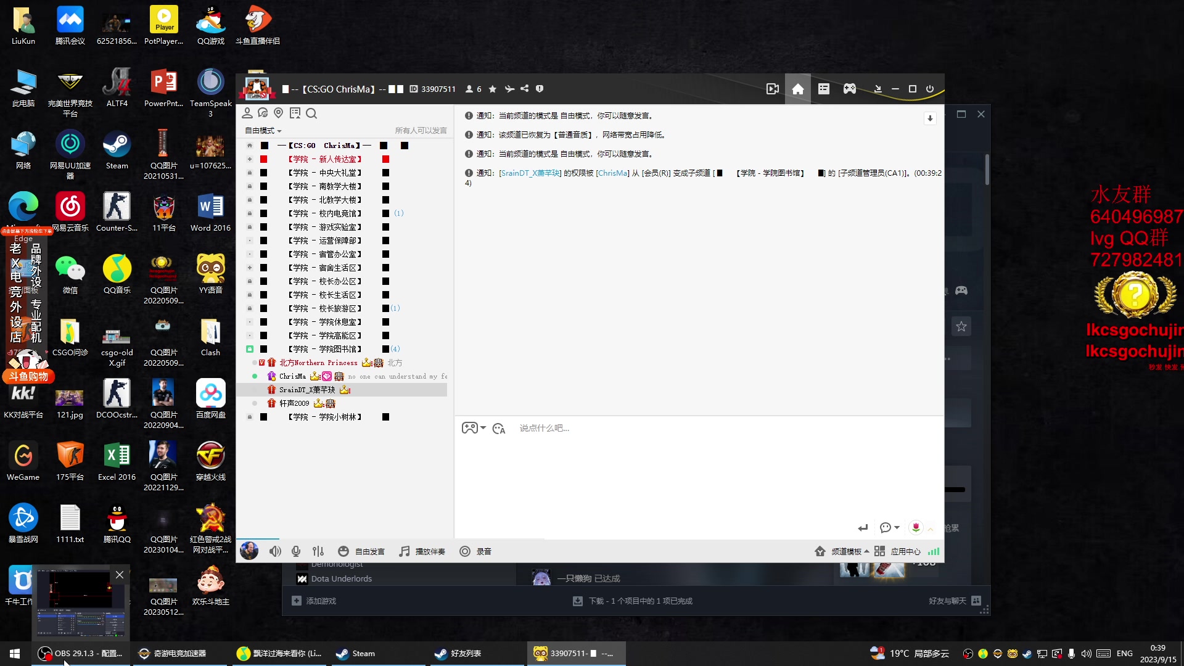Share the channel via share icon
This screenshot has width=1184, height=666.
524,89
